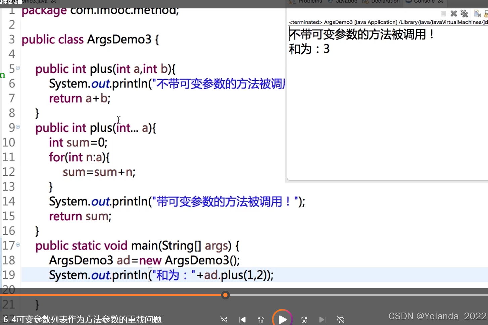The image size is (488, 325).
Task: Skip forward 30 seconds in the video
Action: (x=304, y=320)
